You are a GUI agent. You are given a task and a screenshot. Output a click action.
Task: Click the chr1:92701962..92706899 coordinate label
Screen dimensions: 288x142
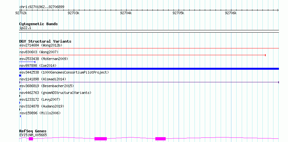pyautogui.click(x=42, y=7)
